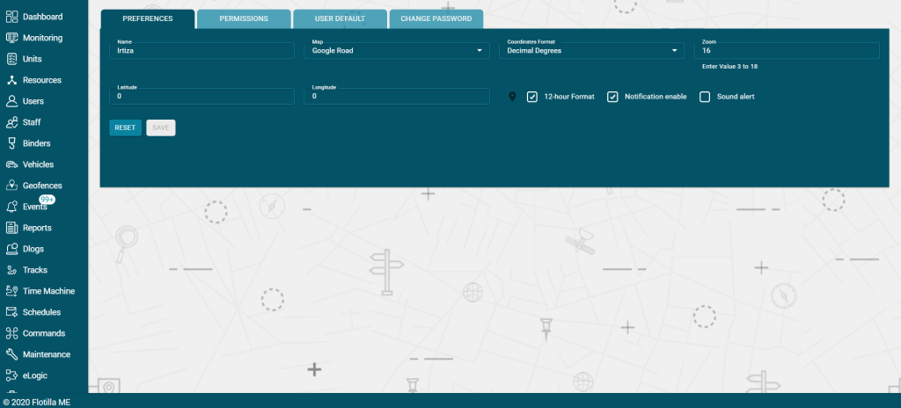Click the Zoom input field
The image size is (901, 408).
(787, 51)
